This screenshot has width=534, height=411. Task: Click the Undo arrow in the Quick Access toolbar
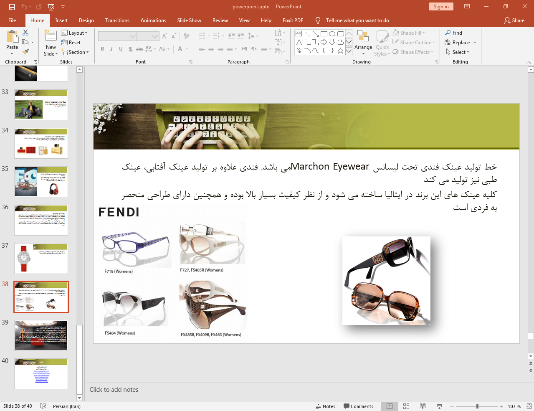[x=24, y=7]
